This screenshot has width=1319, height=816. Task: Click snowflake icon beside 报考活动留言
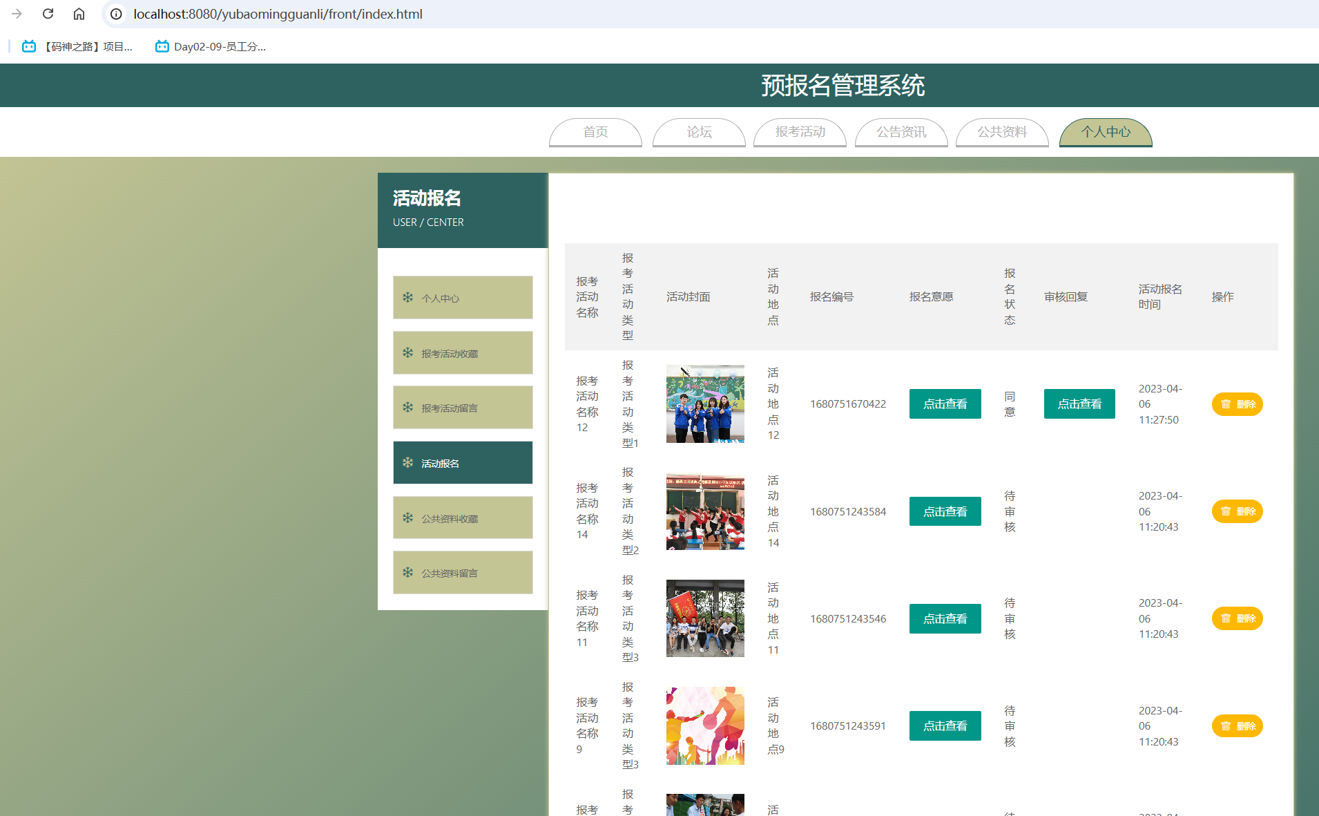(407, 407)
